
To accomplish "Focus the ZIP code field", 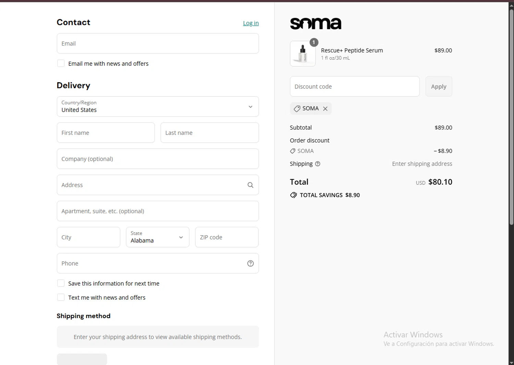I will tap(227, 237).
